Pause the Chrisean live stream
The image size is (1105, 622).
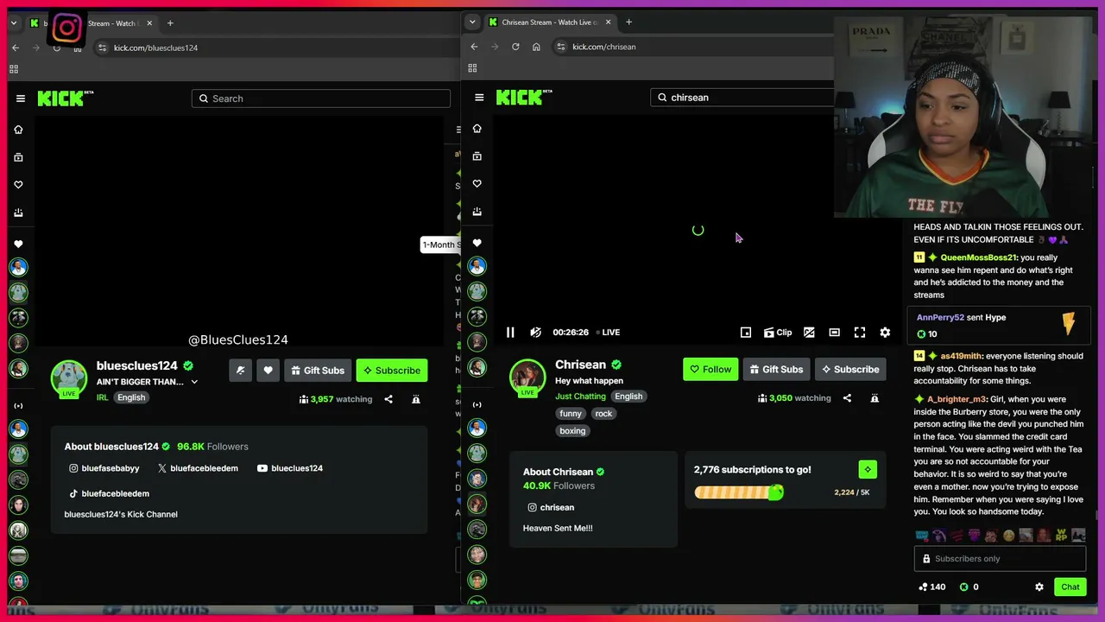tap(510, 333)
